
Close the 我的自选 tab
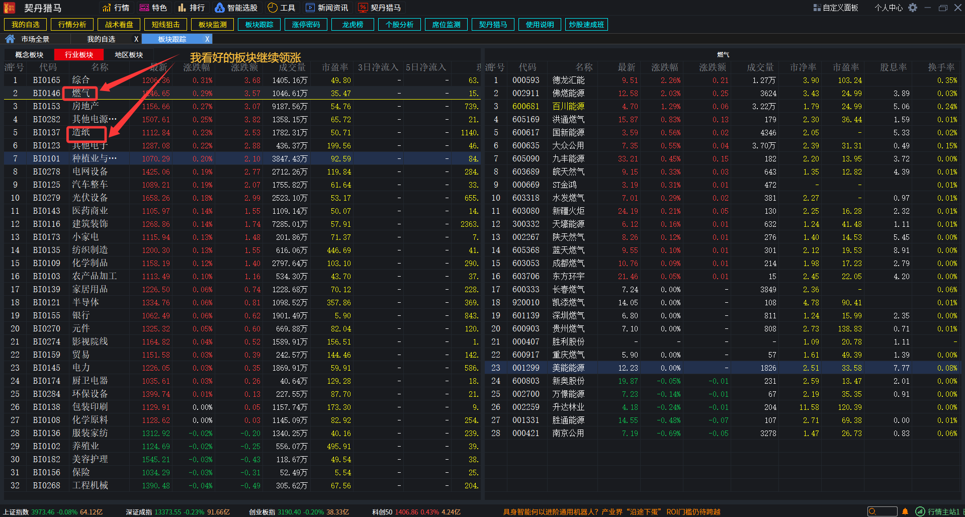tap(136, 39)
